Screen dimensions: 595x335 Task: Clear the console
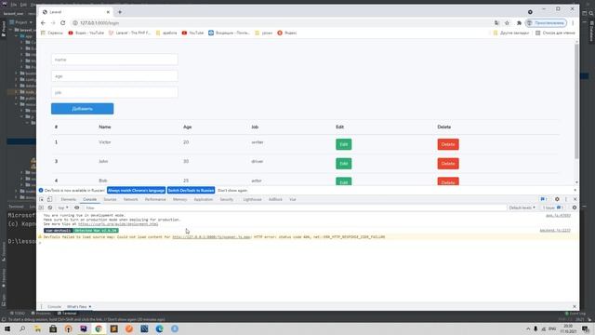49,208
